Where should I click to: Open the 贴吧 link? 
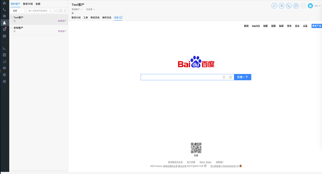(x=281, y=26)
